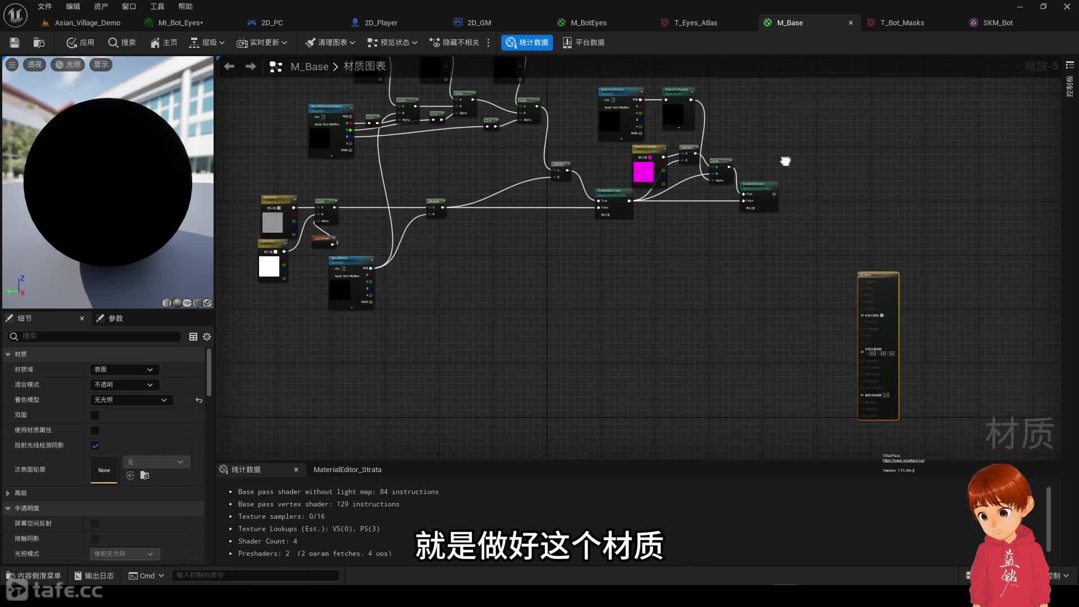Open the 窗口 window menu
This screenshot has width=1079, height=607.
pos(129,7)
